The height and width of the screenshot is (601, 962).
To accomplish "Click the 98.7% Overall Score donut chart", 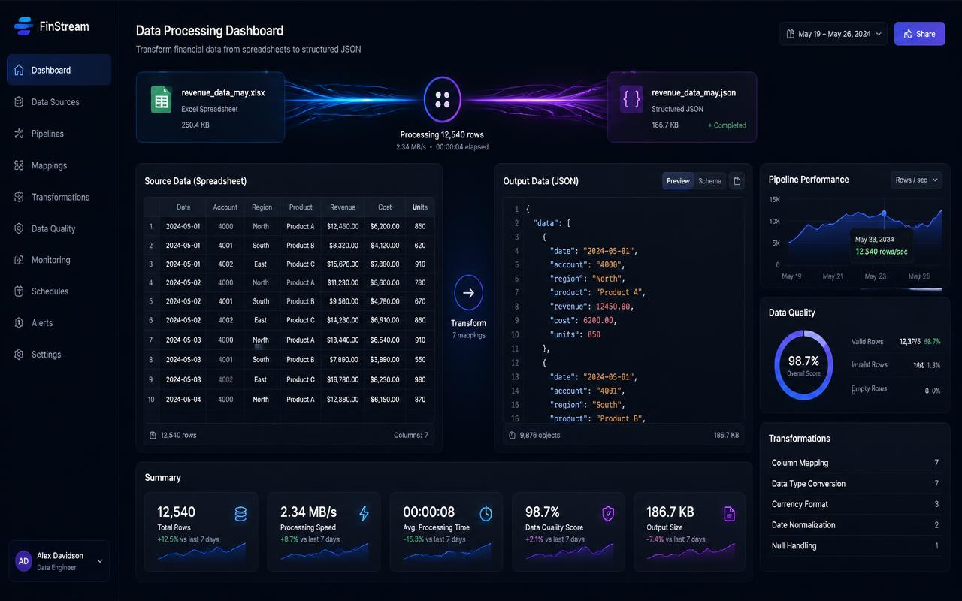I will tap(803, 365).
